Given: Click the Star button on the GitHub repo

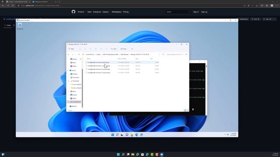Looking at the screenshot, I should 267,19.
